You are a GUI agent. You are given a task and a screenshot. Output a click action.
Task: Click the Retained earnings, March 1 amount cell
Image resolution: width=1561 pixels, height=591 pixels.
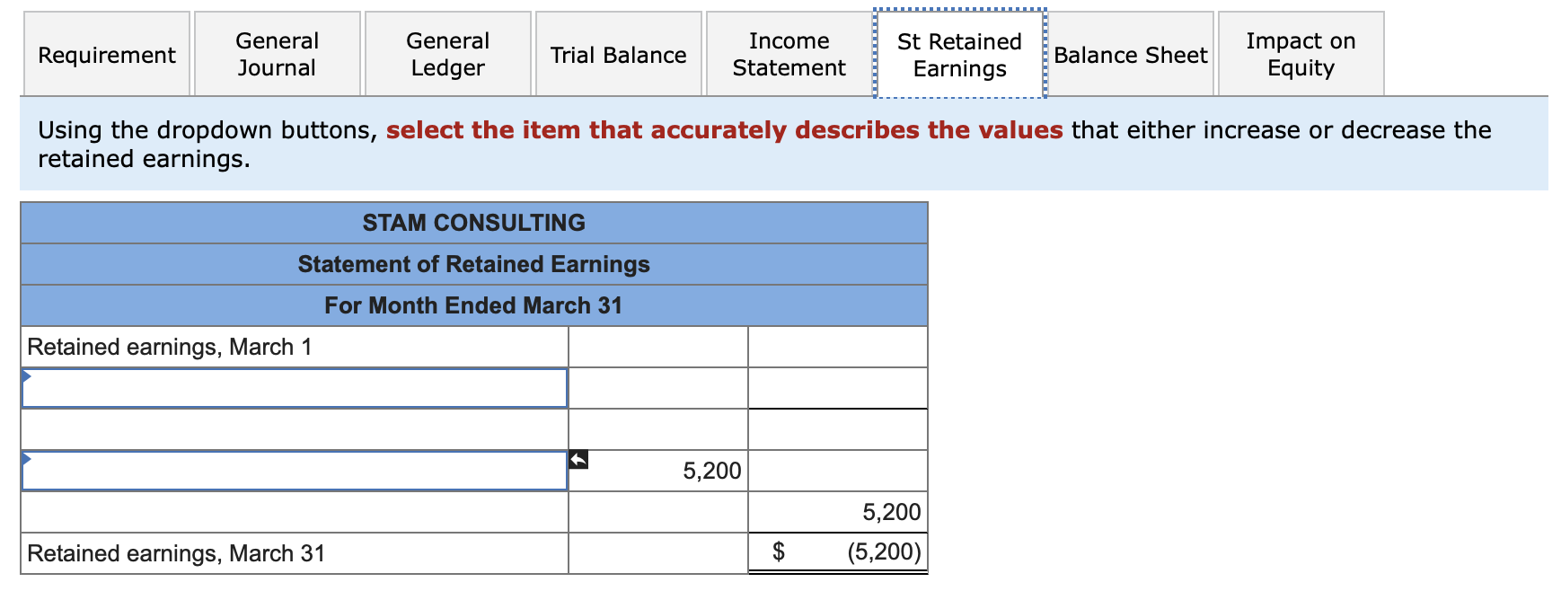coord(838,347)
